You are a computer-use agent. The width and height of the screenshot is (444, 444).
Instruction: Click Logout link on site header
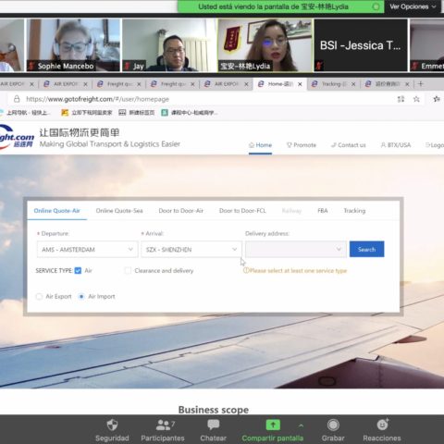click(x=435, y=145)
